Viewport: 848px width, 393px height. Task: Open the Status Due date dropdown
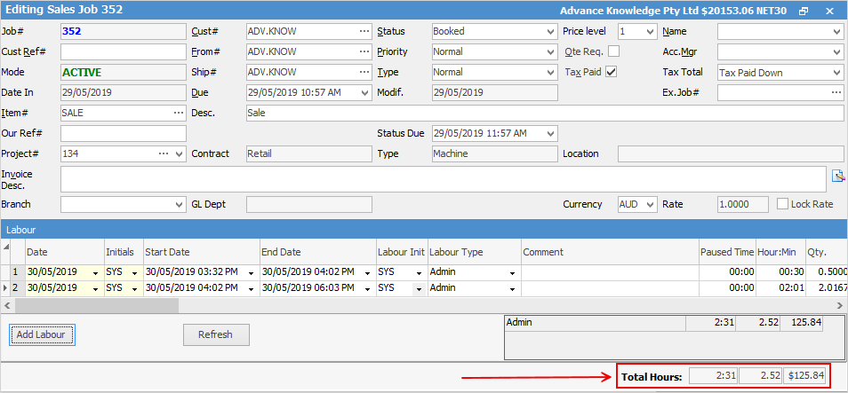[x=551, y=133]
